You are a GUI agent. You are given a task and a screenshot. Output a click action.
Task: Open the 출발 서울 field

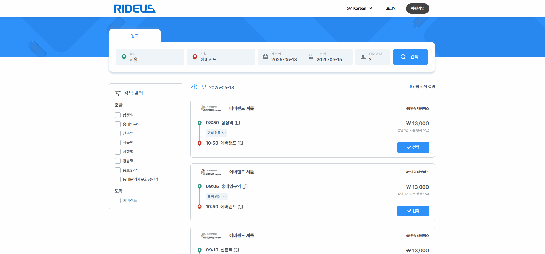(150, 57)
